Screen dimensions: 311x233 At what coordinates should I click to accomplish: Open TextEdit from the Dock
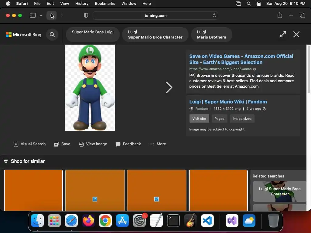156,221
